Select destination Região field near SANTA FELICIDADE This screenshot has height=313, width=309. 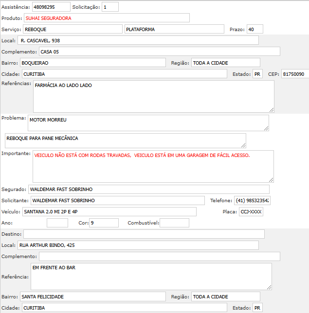click(x=226, y=296)
